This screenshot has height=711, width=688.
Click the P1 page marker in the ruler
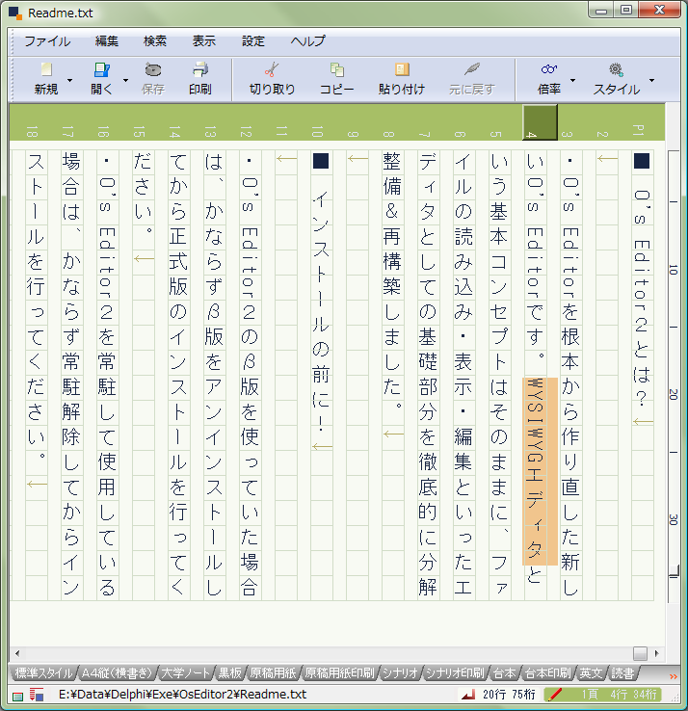tap(638, 131)
